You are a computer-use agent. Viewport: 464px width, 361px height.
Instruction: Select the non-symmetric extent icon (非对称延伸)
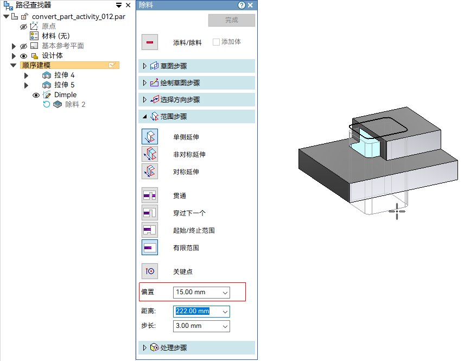tap(150, 154)
